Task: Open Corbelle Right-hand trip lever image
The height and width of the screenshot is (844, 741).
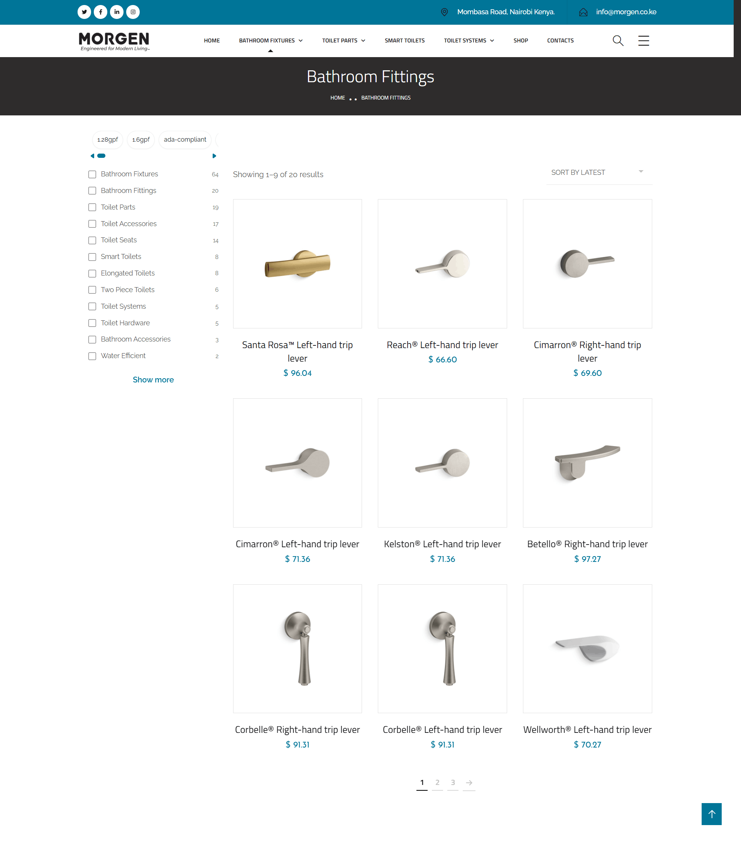Action: click(298, 649)
